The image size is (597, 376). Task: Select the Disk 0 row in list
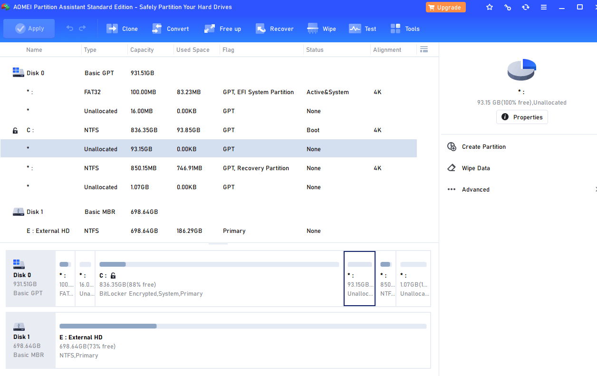(209, 73)
